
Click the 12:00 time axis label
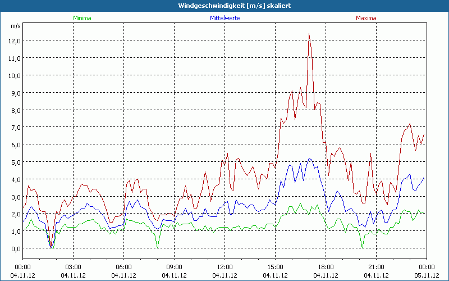click(225, 268)
